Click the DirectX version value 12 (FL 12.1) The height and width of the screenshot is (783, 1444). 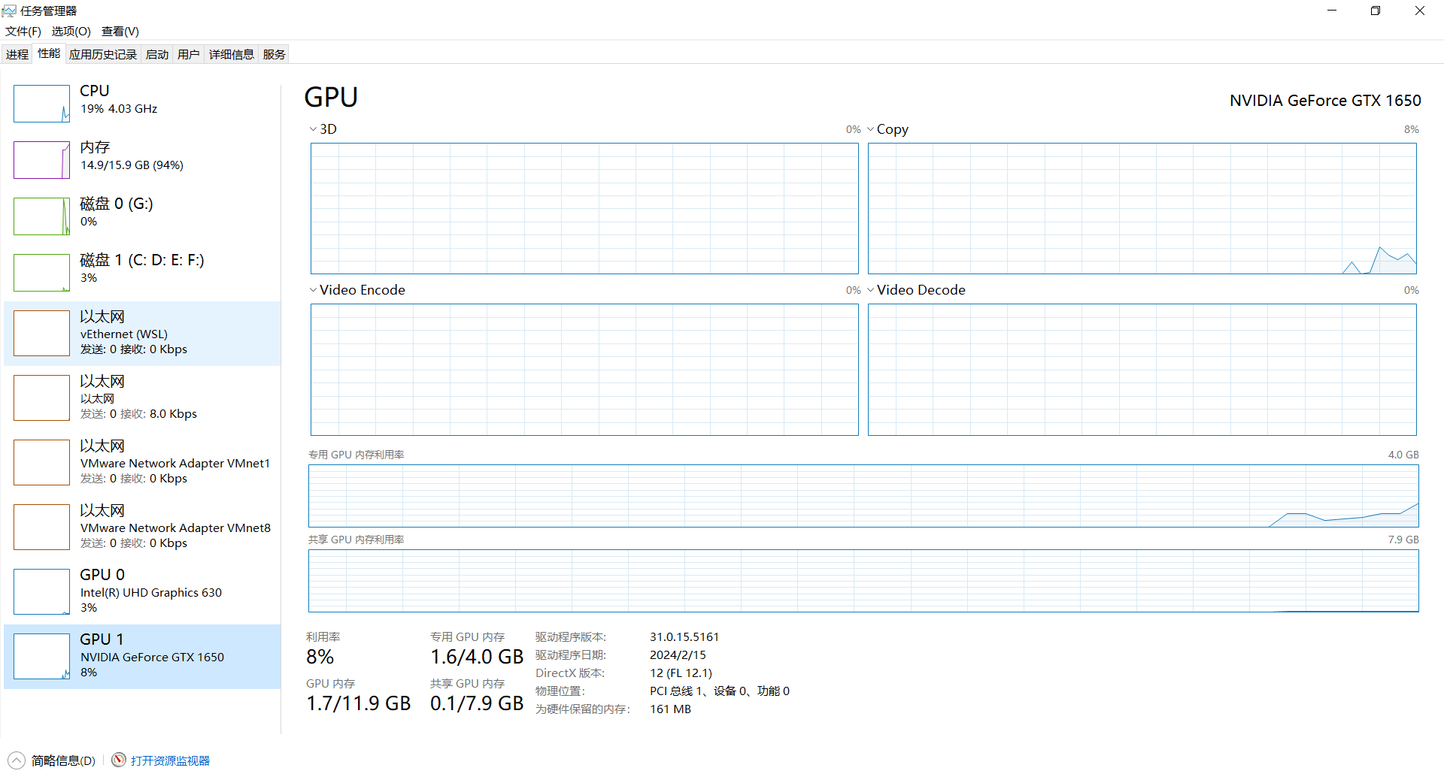(681, 673)
